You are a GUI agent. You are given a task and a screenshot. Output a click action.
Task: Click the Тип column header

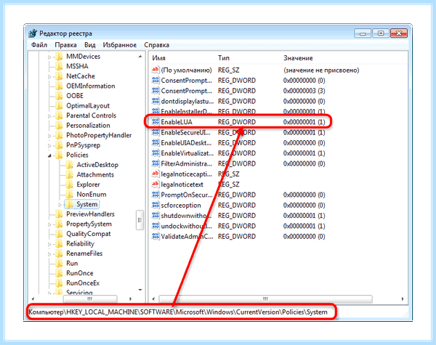tap(224, 58)
